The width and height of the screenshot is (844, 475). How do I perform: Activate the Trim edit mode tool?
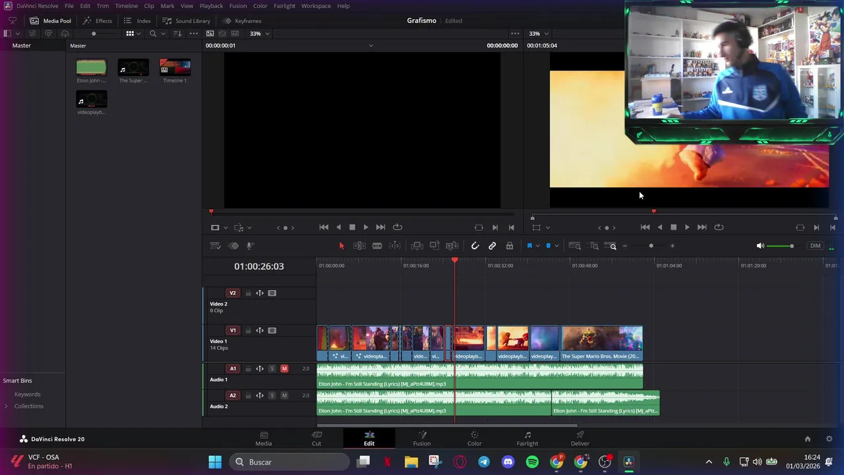(x=359, y=246)
